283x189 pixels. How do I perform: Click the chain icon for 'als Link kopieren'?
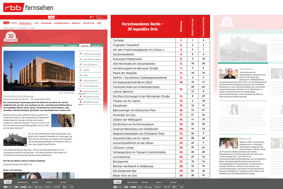(x=80, y=64)
